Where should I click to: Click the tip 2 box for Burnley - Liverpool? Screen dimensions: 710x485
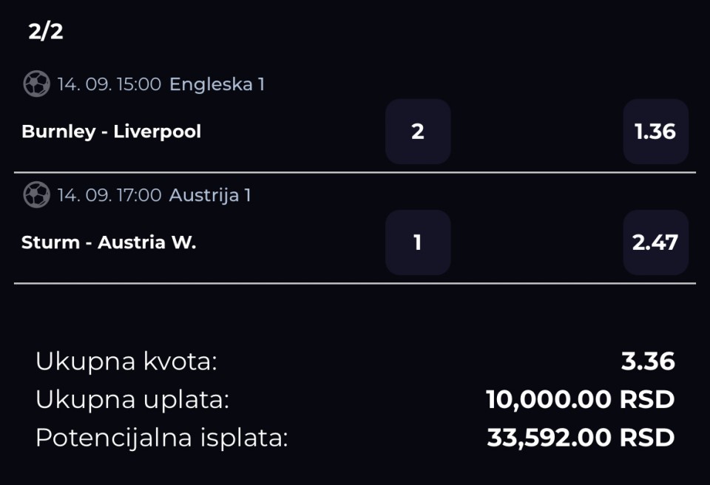click(x=418, y=132)
